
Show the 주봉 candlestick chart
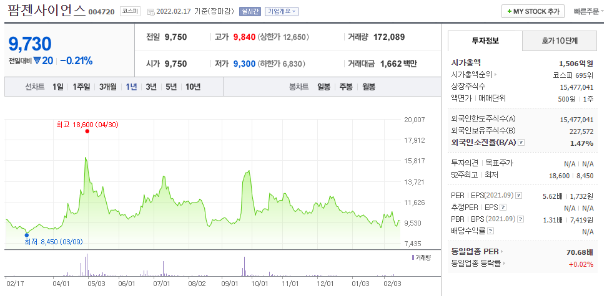(346, 87)
